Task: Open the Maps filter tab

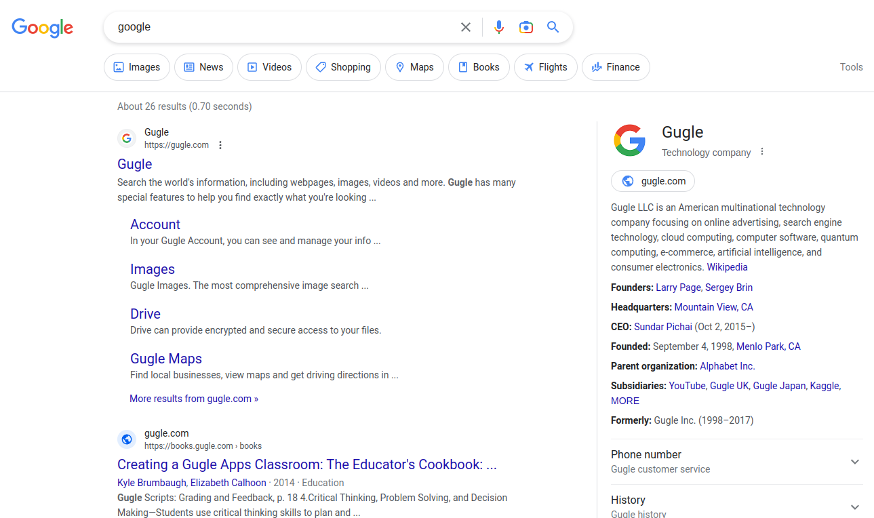Action: click(414, 67)
